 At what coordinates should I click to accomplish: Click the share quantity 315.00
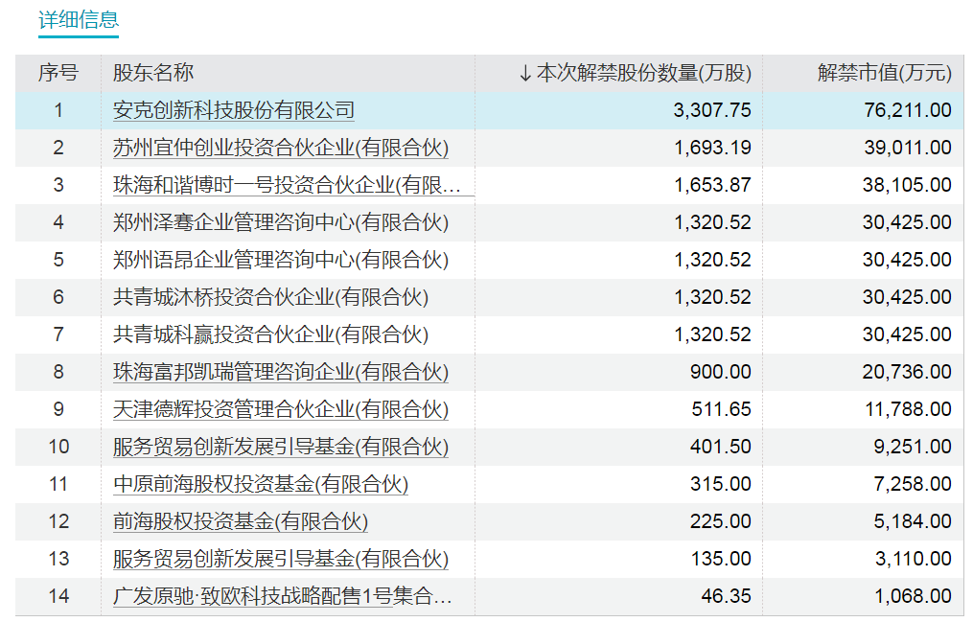pyautogui.click(x=721, y=484)
